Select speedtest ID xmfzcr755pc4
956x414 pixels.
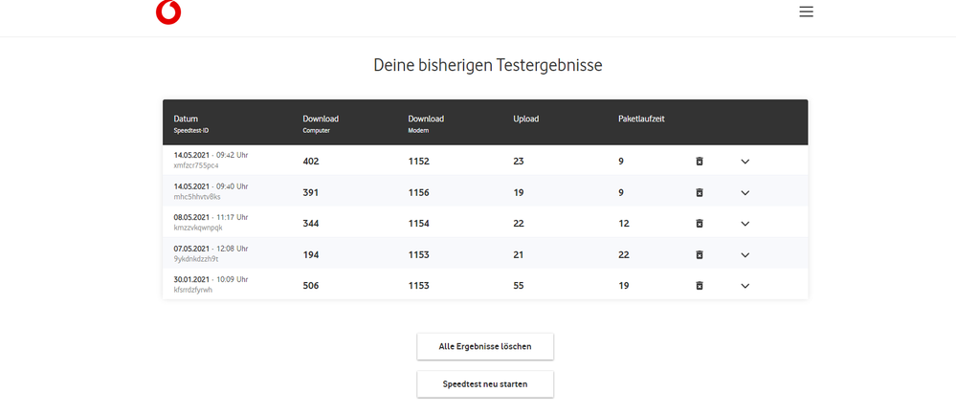[196, 165]
